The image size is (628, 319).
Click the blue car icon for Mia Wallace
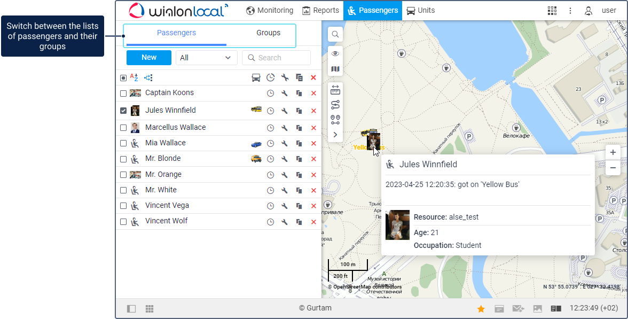point(256,143)
